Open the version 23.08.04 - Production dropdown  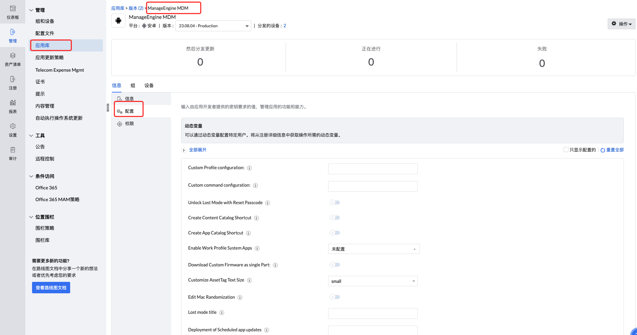[213, 26]
